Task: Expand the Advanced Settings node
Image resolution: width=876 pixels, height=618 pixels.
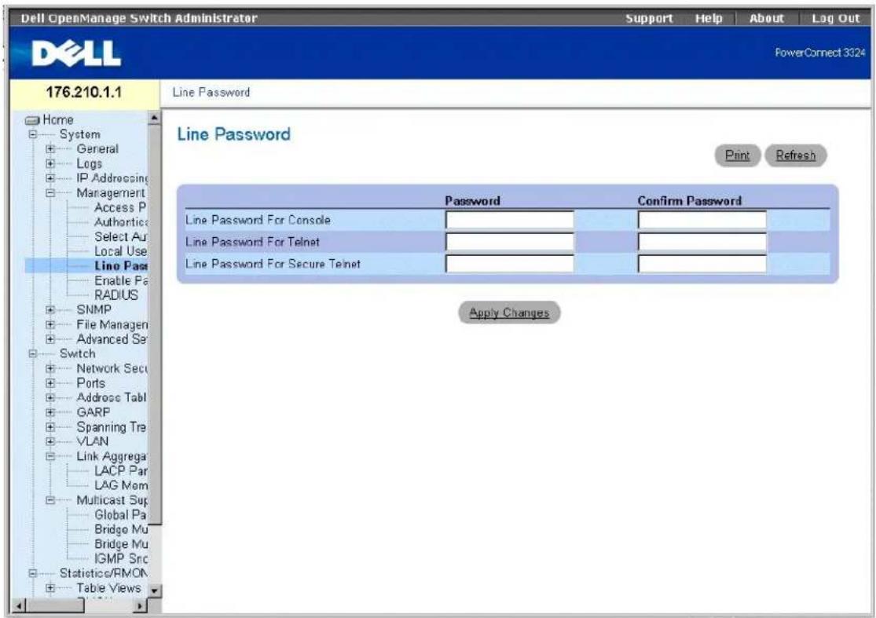Action: pos(50,339)
